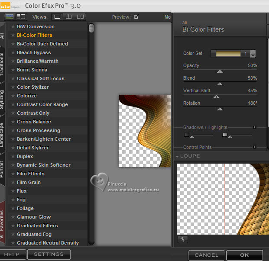Favorite star for Bleach Bypass

tap(13, 52)
